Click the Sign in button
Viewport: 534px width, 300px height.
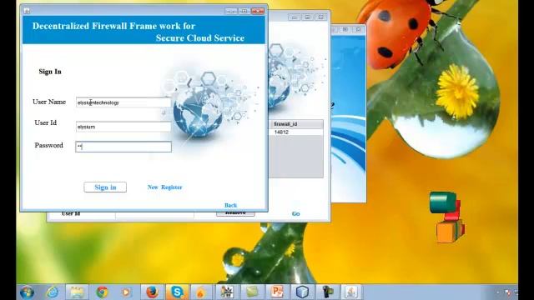pos(105,187)
